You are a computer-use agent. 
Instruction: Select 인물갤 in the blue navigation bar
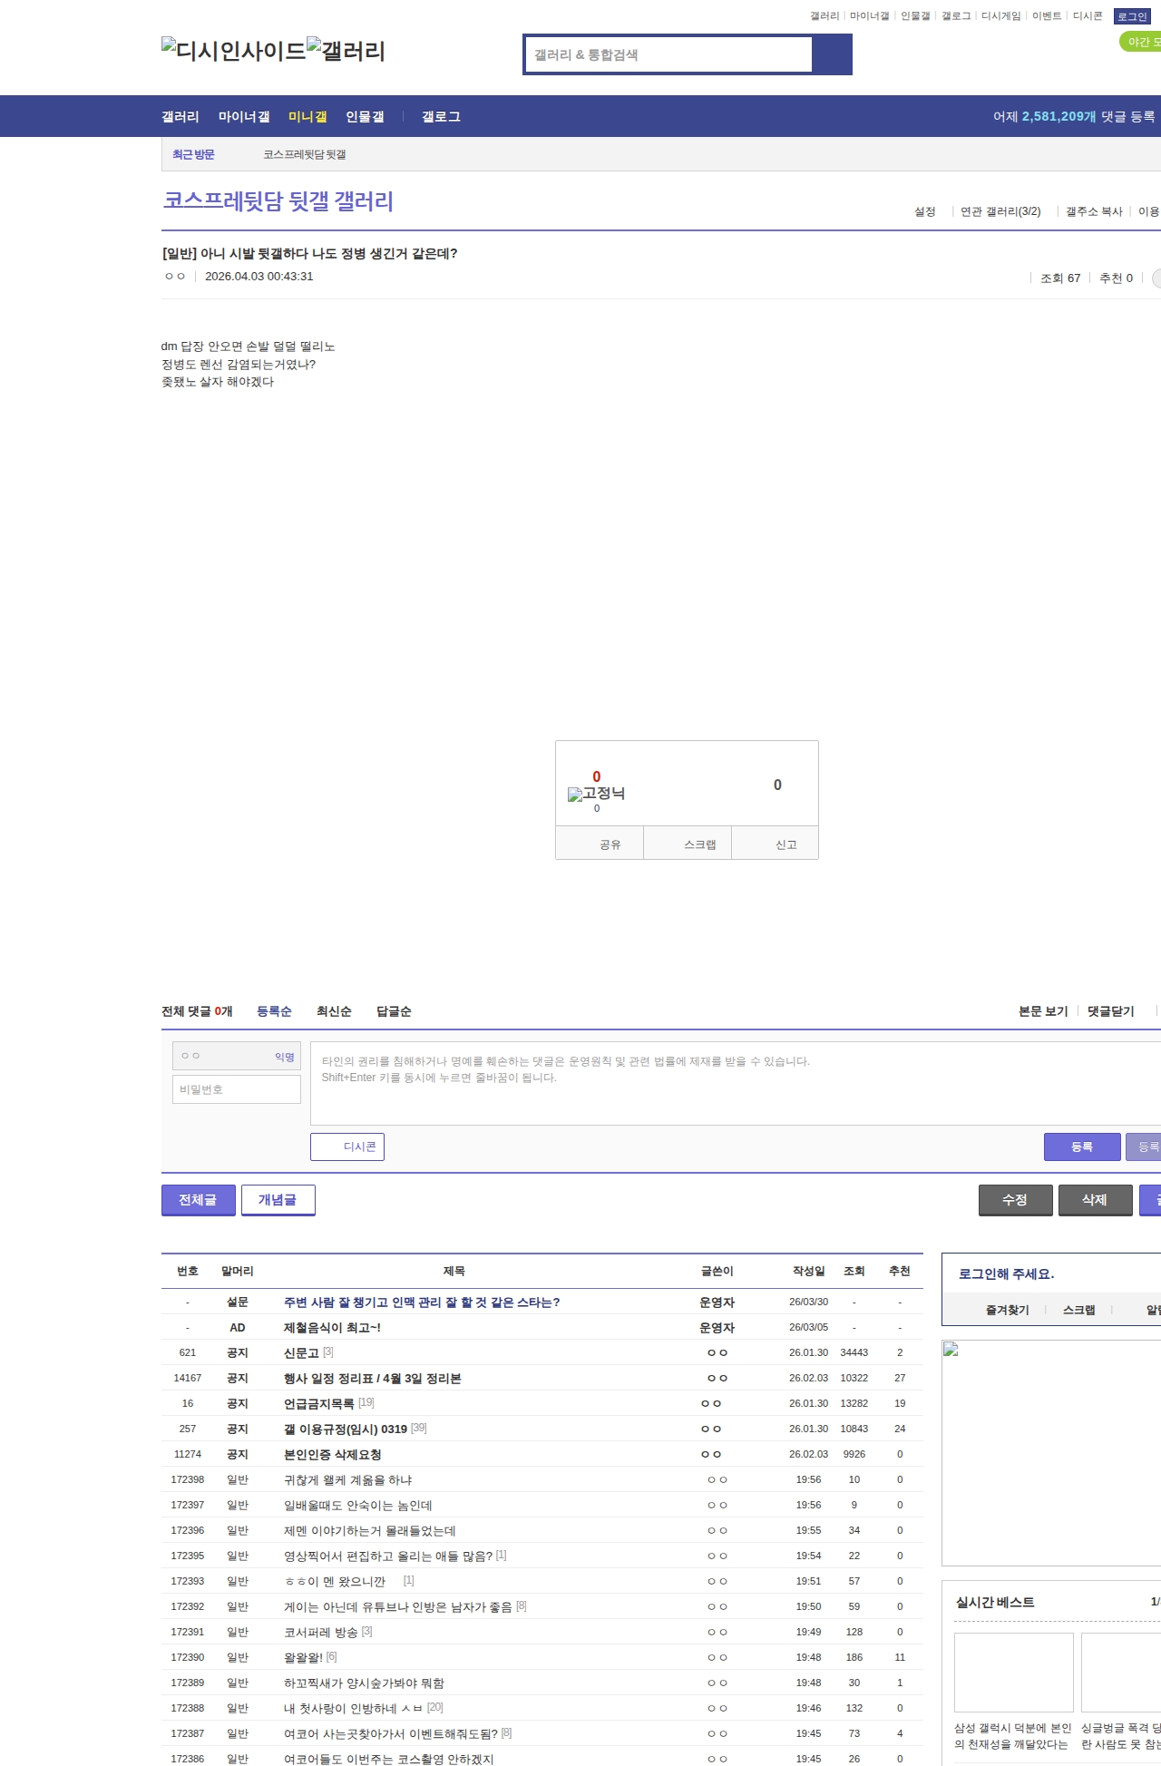[x=365, y=116]
